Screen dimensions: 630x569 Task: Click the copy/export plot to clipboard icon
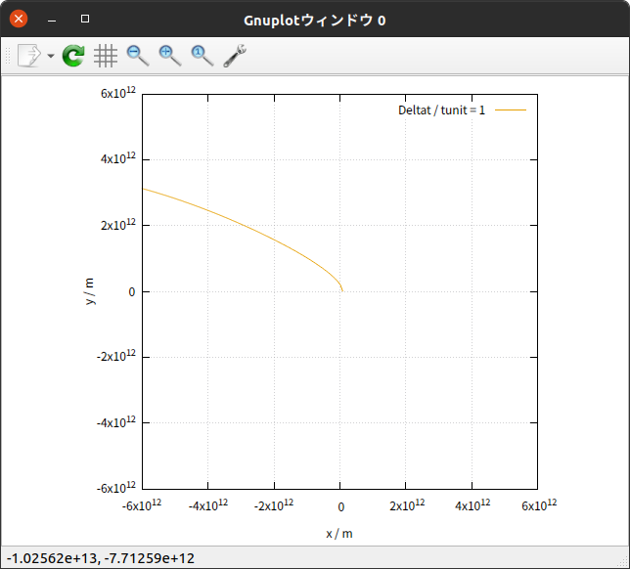[x=29, y=56]
